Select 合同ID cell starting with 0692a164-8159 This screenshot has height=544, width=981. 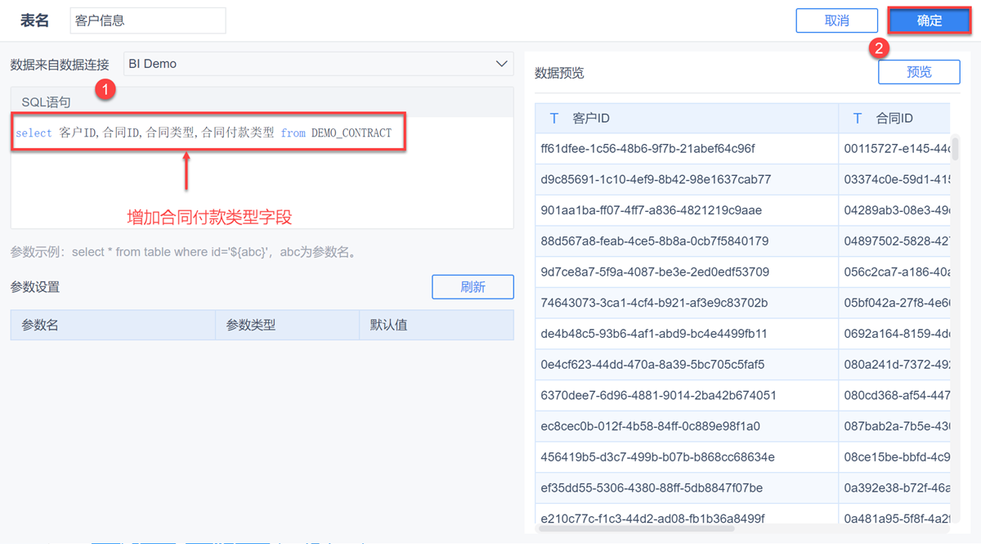894,334
